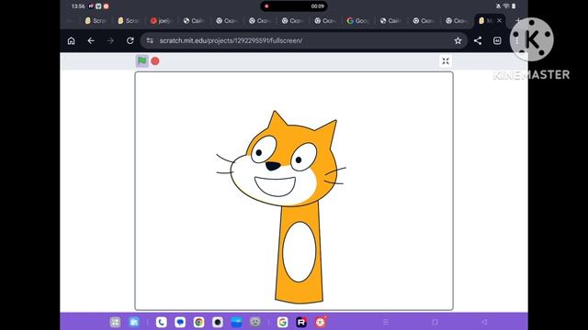588x330 pixels.
Task: Open KineMaster from the taskbar
Action: 321,322
